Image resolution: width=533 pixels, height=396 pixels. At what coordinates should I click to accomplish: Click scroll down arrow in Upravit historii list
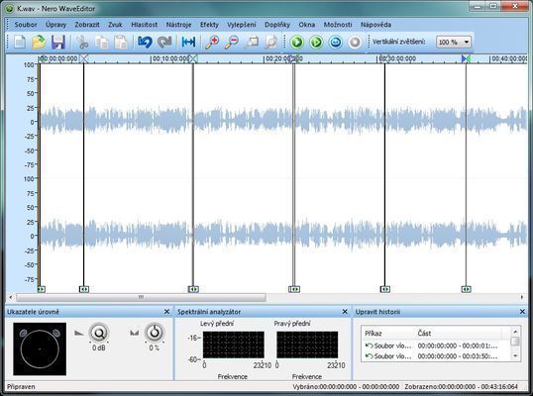[515, 356]
